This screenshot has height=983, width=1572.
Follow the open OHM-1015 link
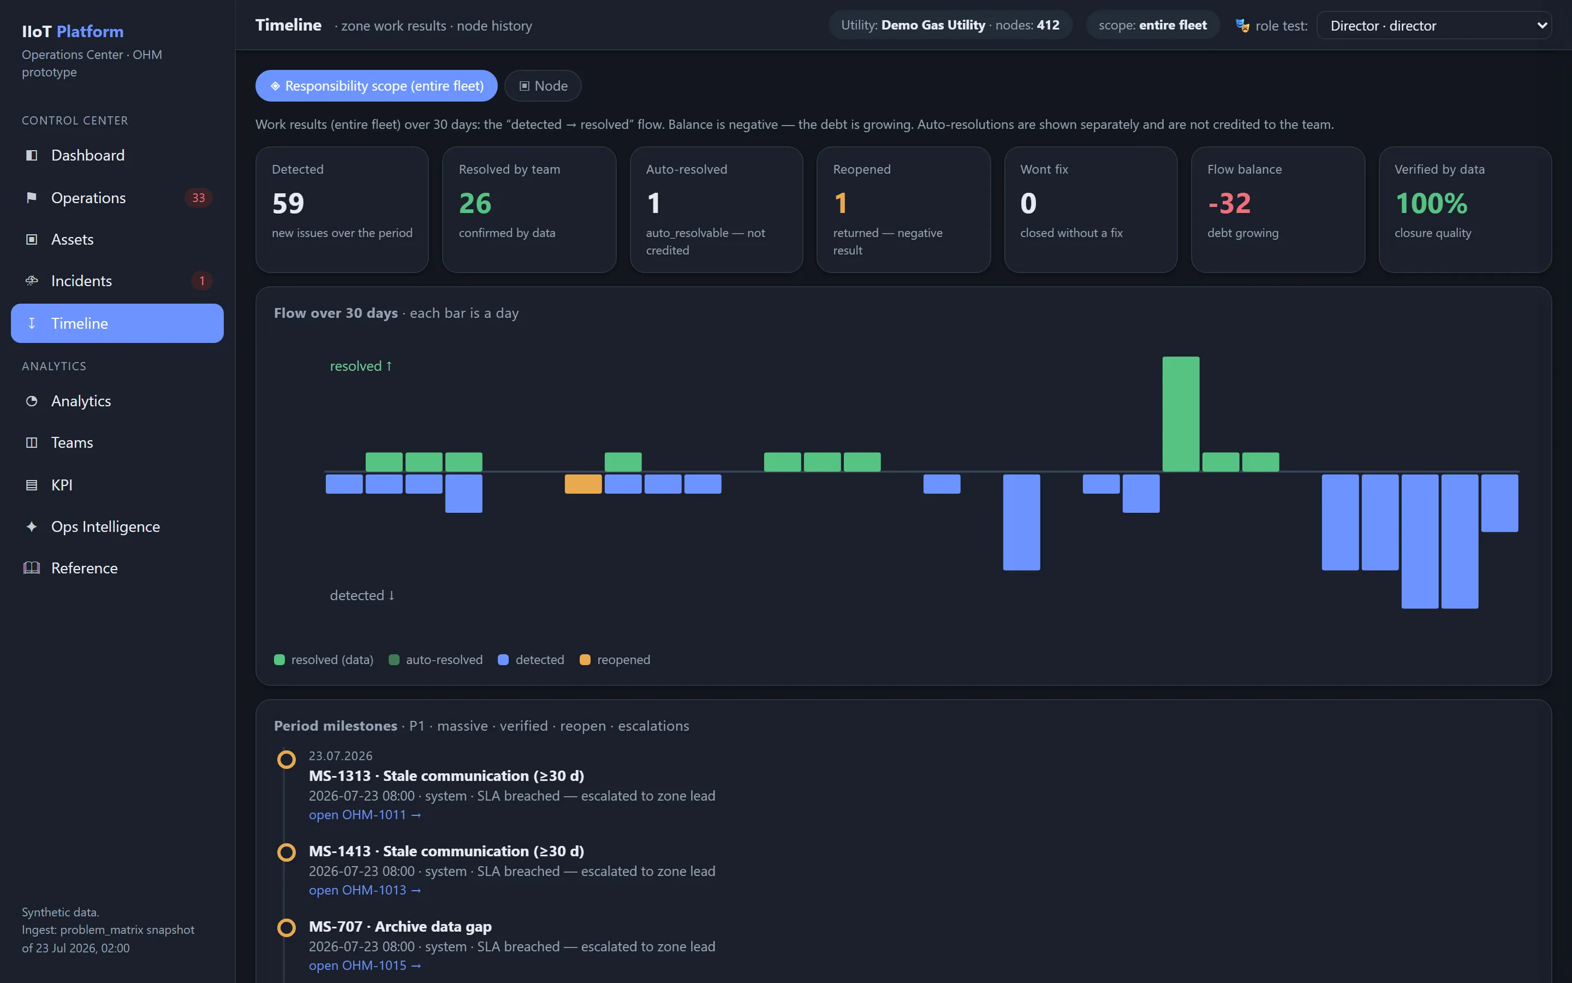pyautogui.click(x=365, y=966)
